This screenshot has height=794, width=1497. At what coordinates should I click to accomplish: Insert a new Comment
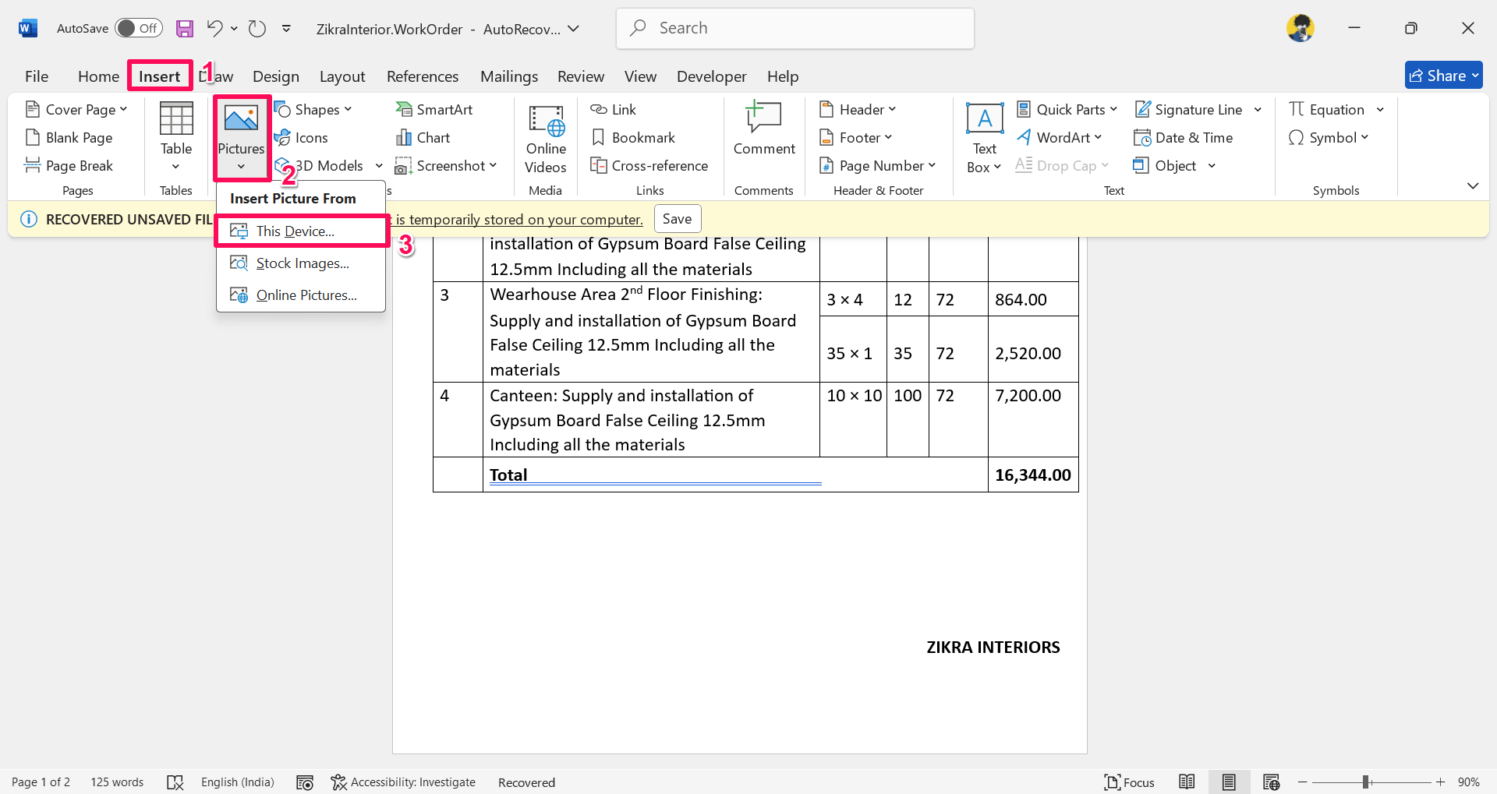point(763,129)
